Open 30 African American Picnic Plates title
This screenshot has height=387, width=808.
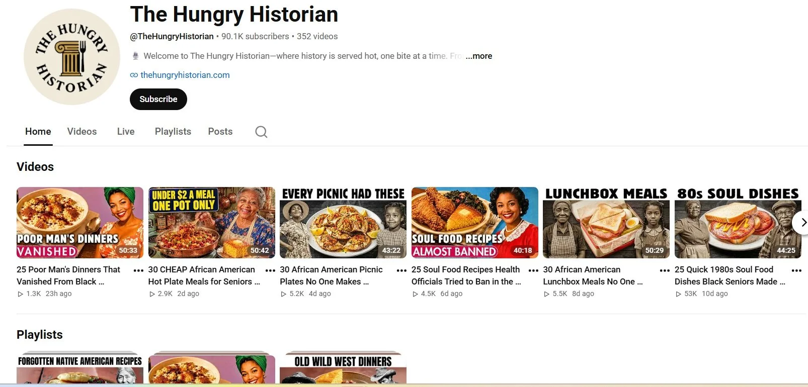pos(331,275)
